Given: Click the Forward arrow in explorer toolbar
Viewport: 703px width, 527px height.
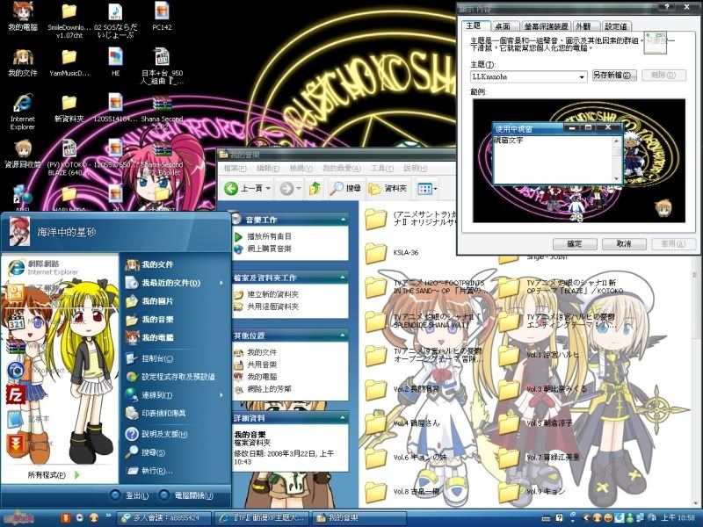Looking at the screenshot, I should [x=286, y=189].
